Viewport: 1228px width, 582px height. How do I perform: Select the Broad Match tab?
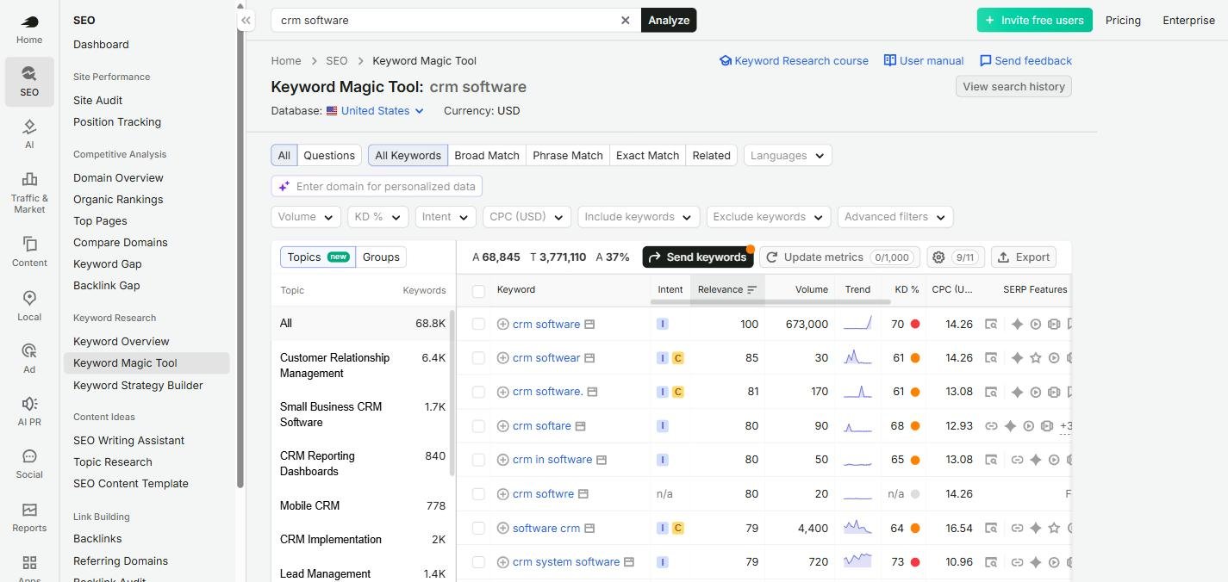[487, 155]
